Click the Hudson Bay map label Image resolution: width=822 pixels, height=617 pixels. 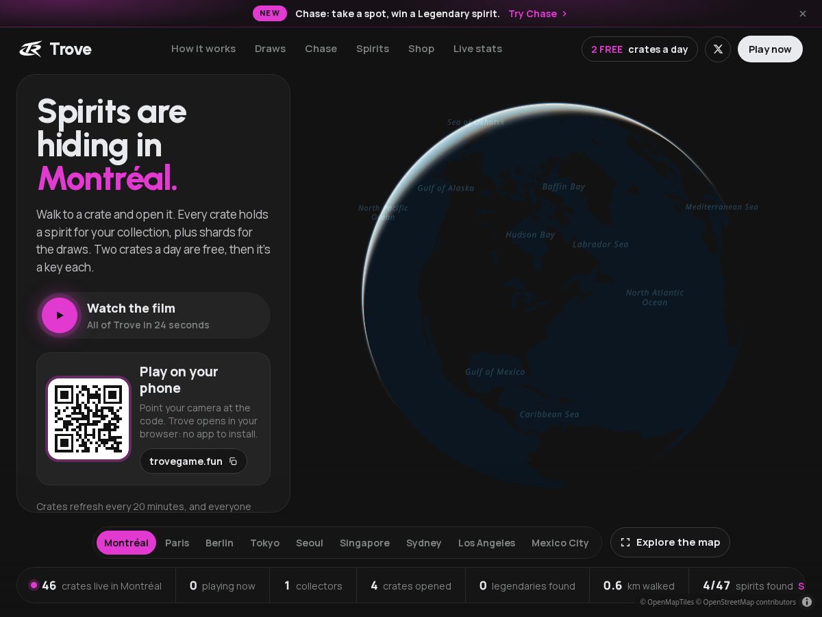click(x=530, y=234)
